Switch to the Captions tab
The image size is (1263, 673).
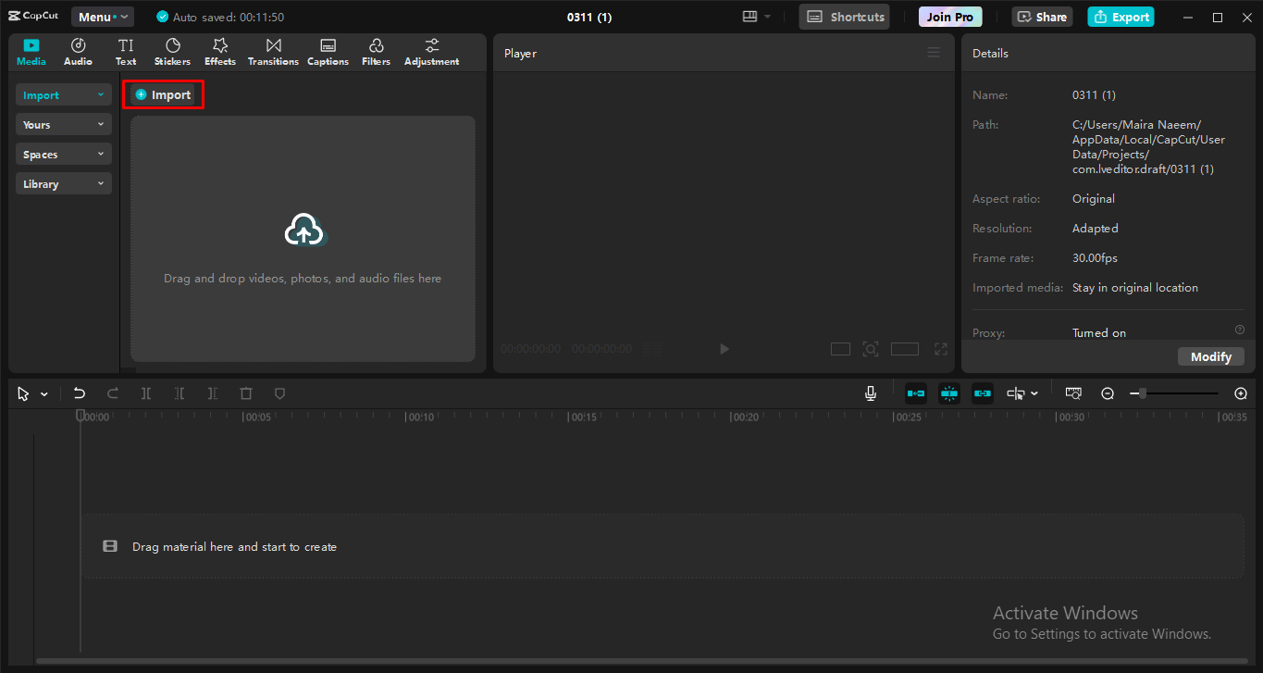pos(328,52)
